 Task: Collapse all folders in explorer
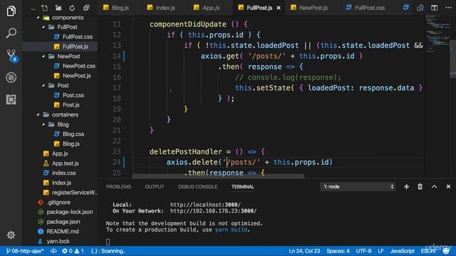pyautogui.click(x=86, y=8)
